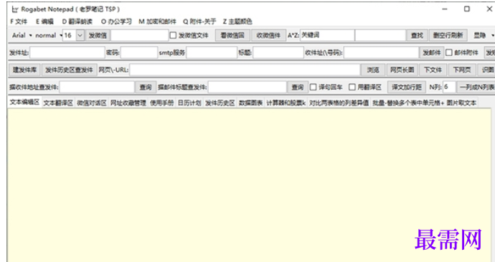Switch to the 文本翻译区 tab
The image size is (495, 262).
tap(58, 103)
